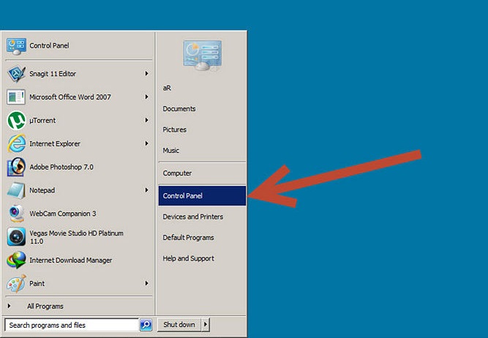Click the Shut down button
The image size is (488, 338).
point(179,325)
